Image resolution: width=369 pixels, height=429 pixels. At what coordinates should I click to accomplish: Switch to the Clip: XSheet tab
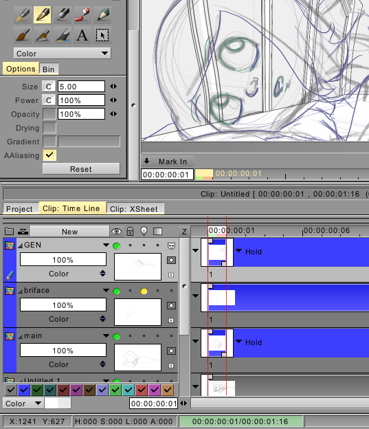135,209
